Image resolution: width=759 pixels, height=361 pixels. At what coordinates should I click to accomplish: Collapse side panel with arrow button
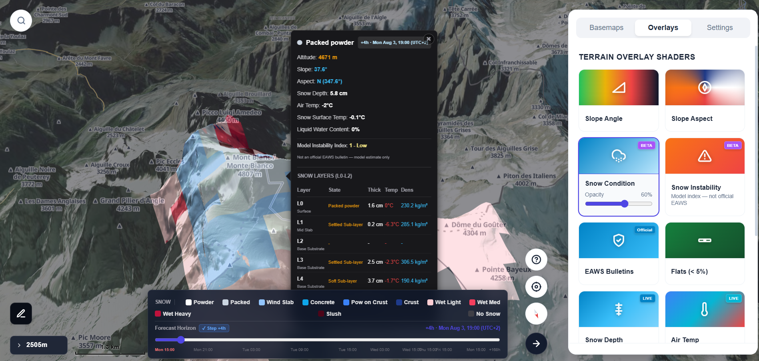[x=536, y=343]
